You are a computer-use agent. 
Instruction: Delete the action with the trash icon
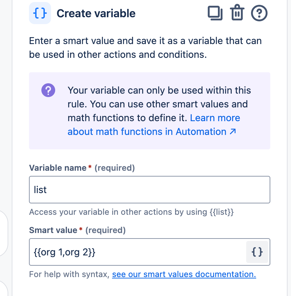237,13
